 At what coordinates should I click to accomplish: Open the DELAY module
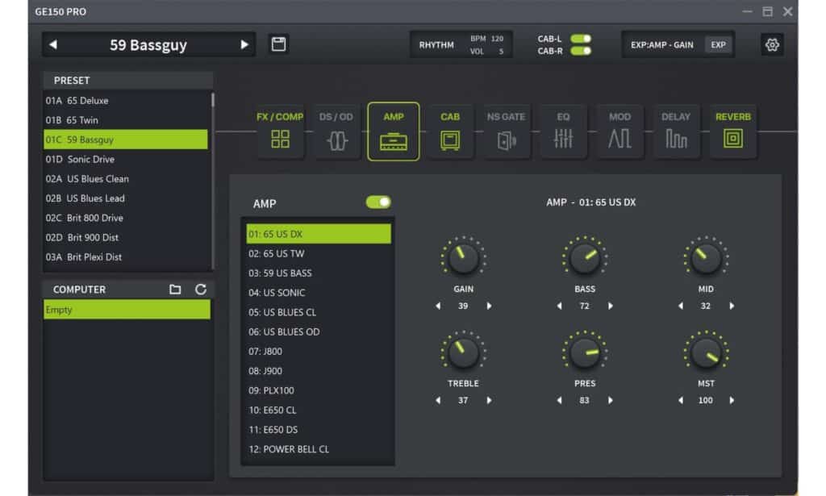[676, 131]
